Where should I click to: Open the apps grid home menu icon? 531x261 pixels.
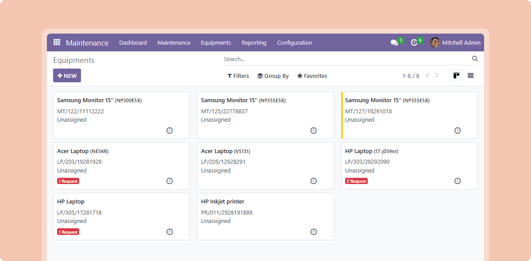pos(57,42)
